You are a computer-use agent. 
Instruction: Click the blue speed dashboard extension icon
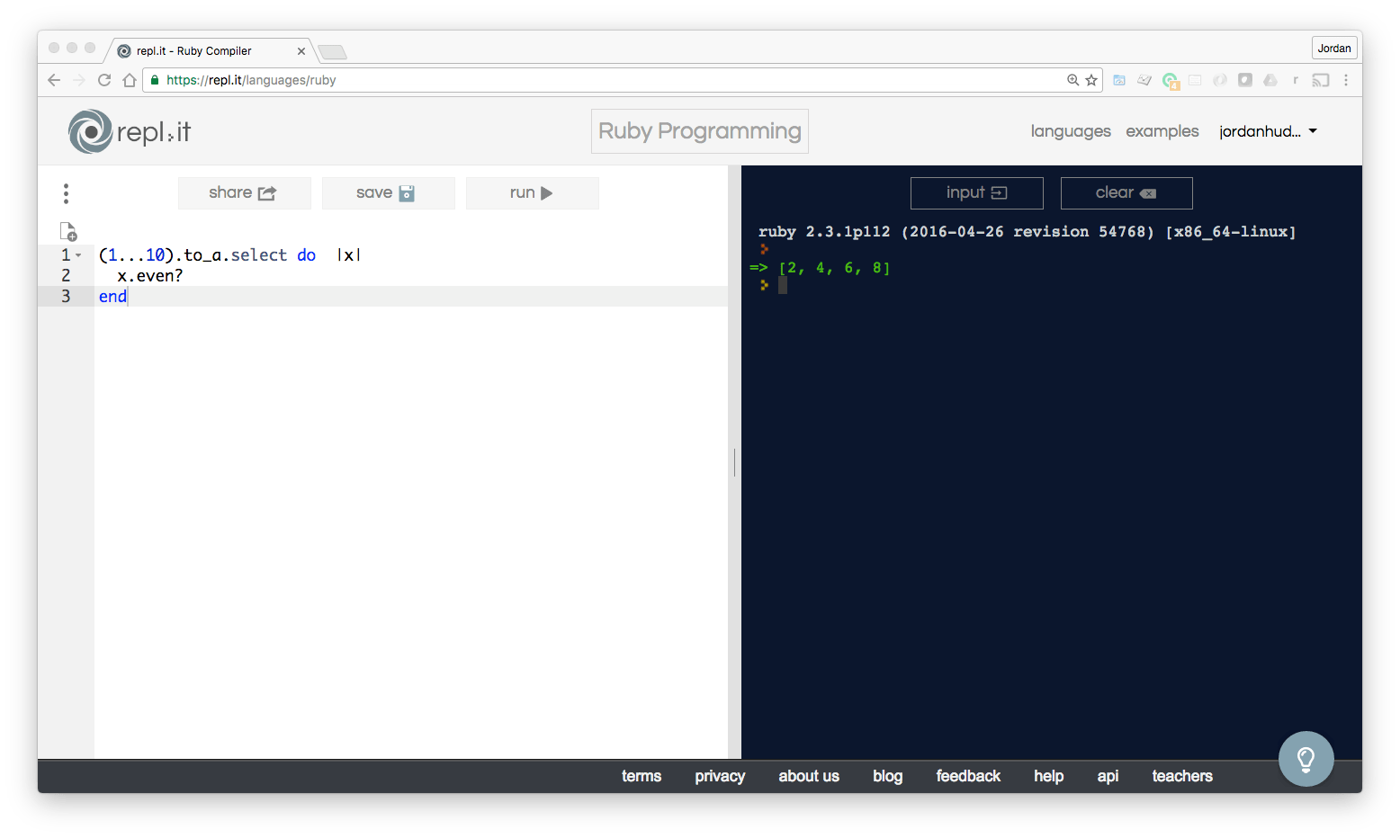pyautogui.click(x=1119, y=80)
